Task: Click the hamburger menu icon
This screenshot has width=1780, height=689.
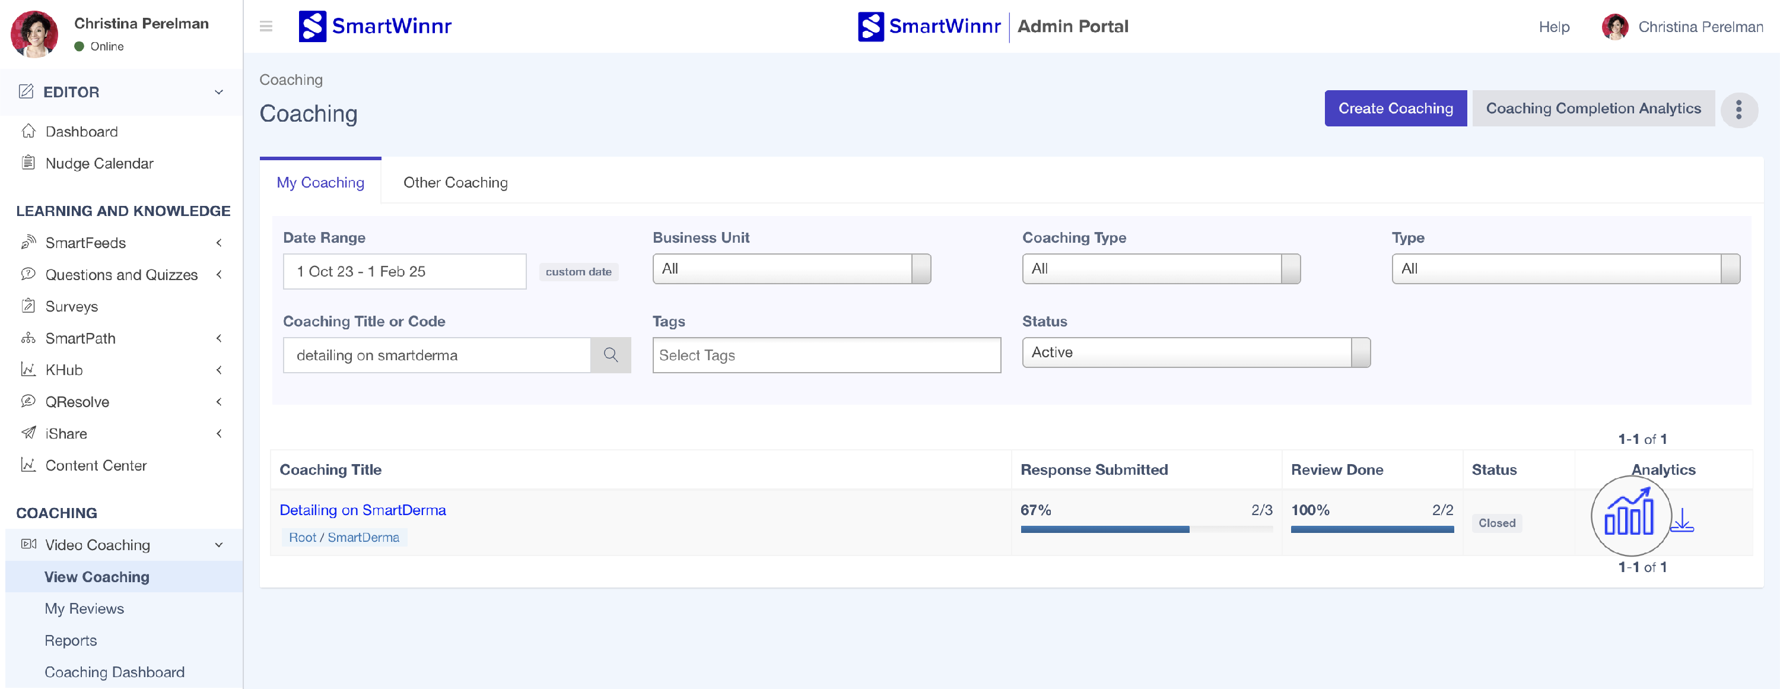Action: [266, 26]
